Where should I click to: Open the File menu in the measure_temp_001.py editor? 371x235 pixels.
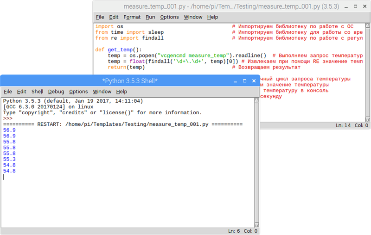[100, 17]
